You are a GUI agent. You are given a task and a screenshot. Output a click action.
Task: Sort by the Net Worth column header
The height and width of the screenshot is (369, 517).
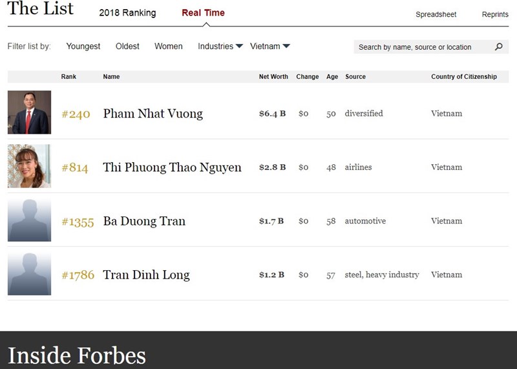pos(273,76)
